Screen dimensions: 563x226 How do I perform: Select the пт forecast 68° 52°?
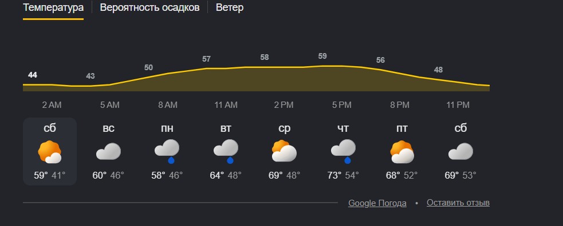(x=402, y=176)
